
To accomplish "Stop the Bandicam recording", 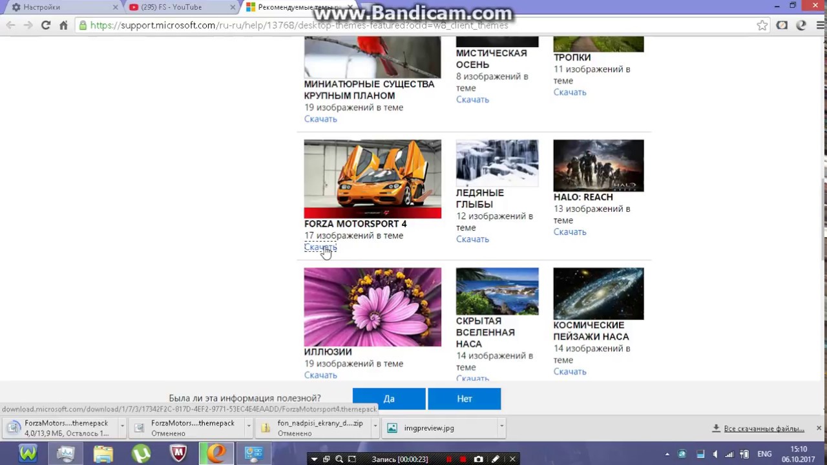I will tap(463, 459).
